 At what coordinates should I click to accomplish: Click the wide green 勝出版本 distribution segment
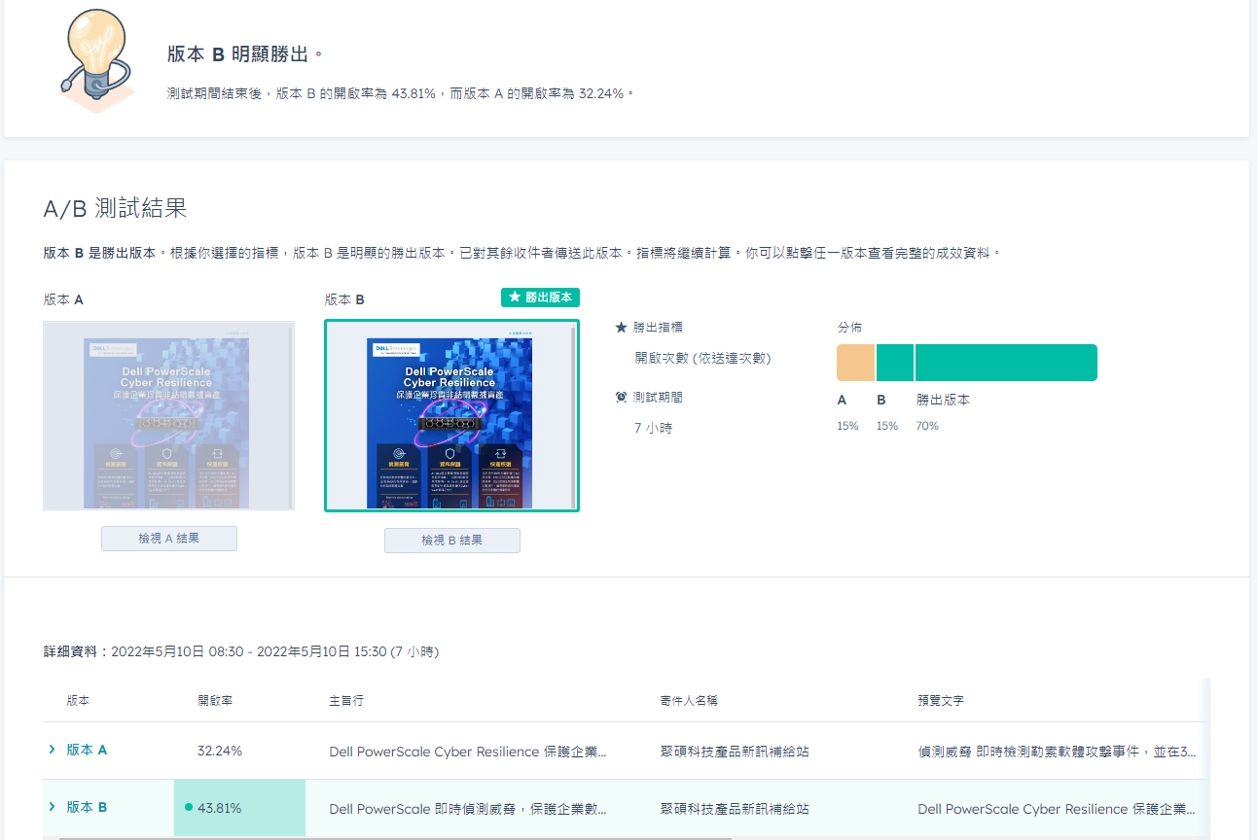coord(1006,363)
